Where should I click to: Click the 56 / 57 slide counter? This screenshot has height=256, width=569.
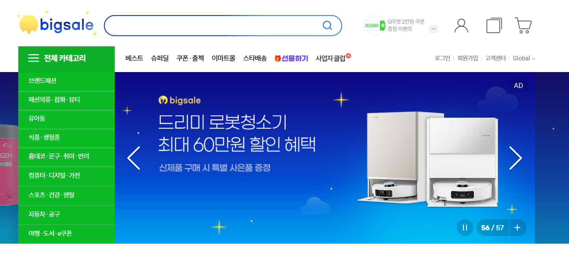pyautogui.click(x=493, y=228)
